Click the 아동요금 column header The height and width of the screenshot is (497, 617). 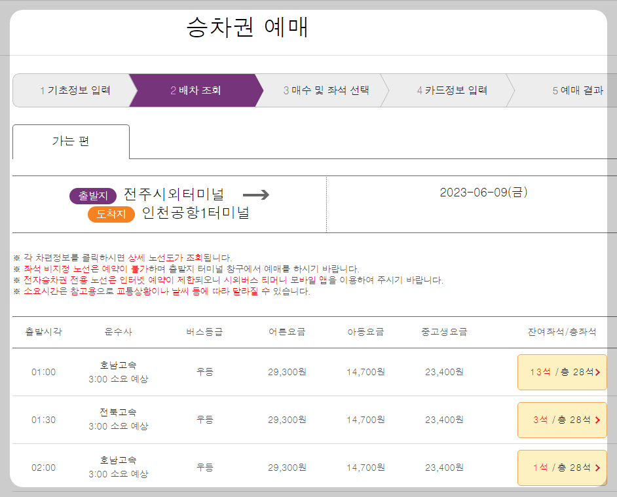(x=365, y=332)
